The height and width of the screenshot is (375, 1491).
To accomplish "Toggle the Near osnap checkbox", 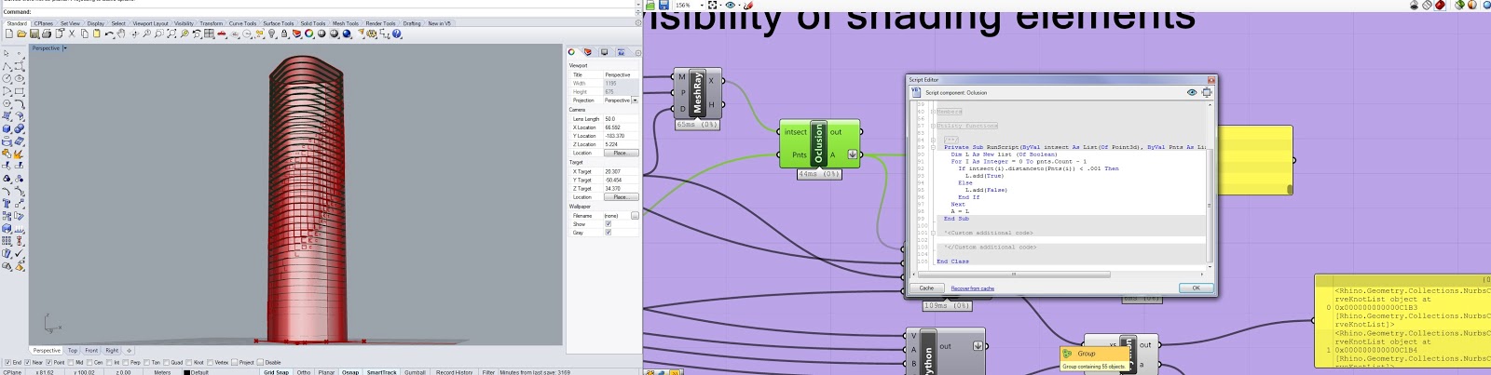I will (x=27, y=362).
